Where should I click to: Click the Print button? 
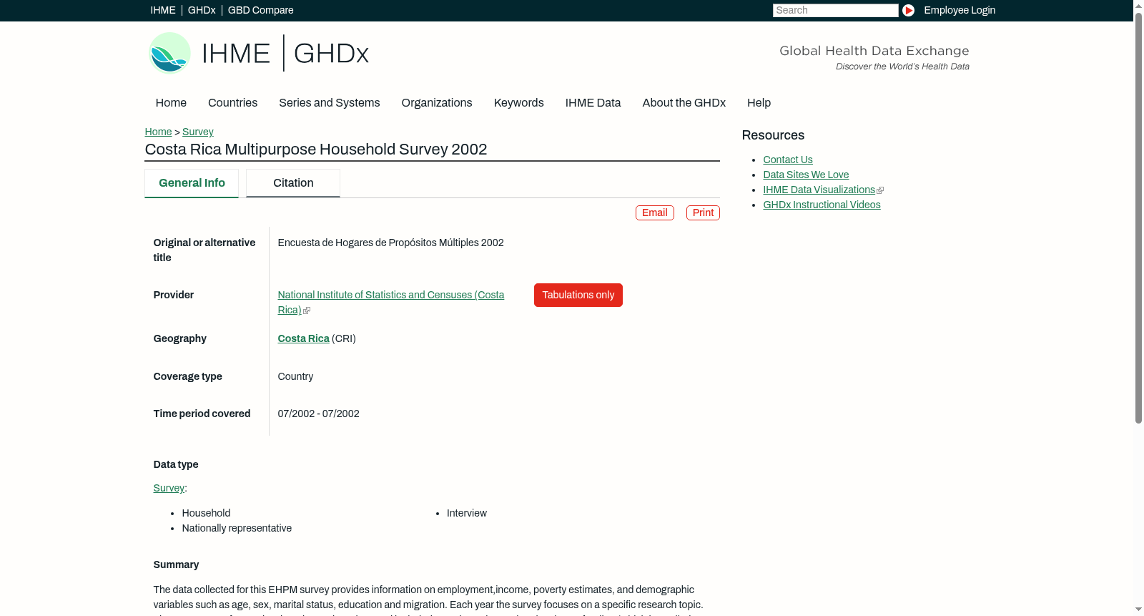point(703,212)
